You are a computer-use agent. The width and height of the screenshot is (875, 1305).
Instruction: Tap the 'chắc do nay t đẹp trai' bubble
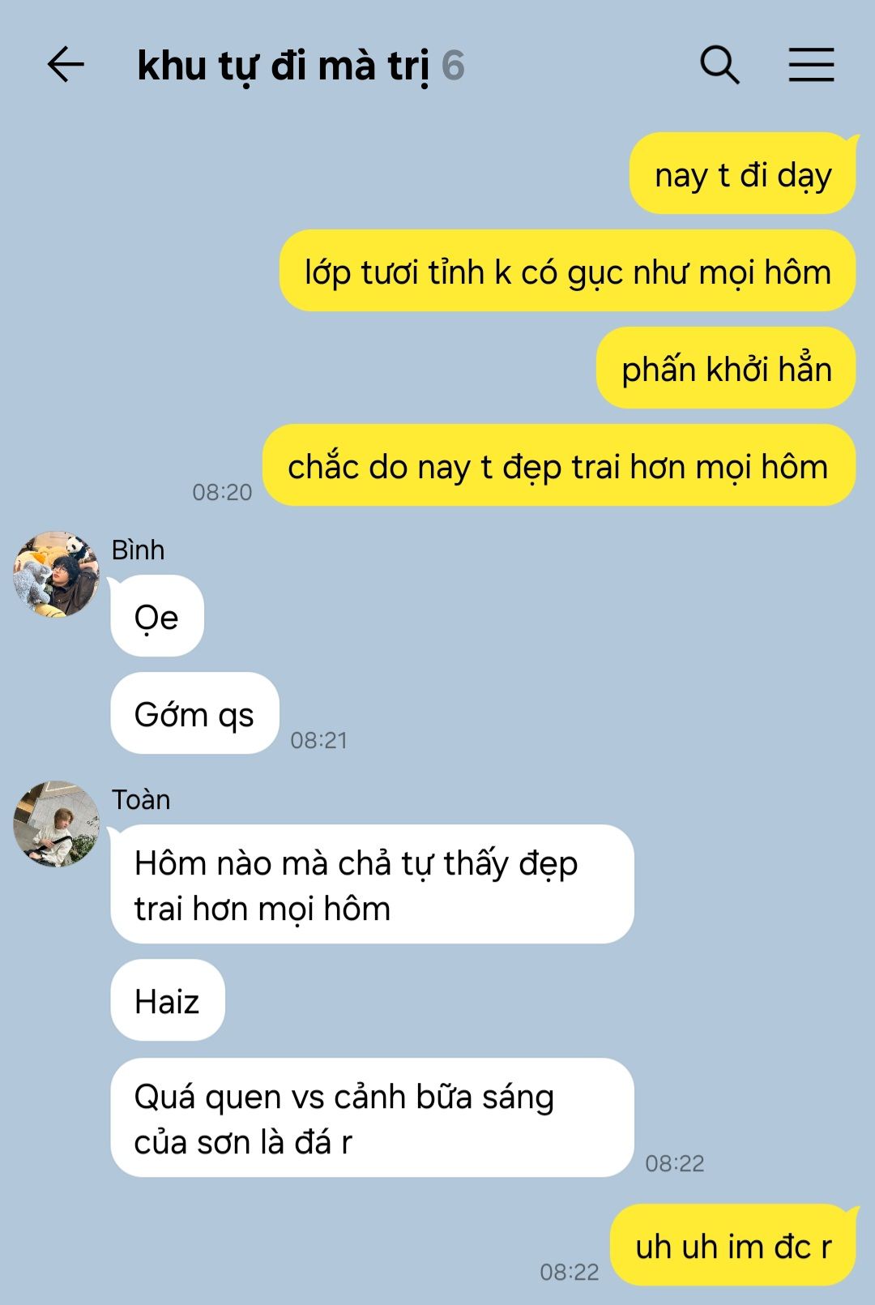(x=559, y=465)
